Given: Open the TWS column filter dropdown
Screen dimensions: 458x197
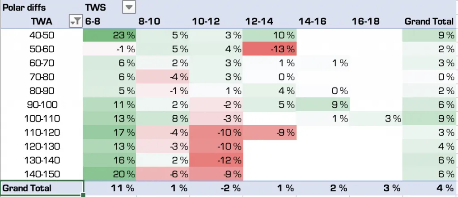Looking at the screenshot, I should (x=129, y=7).
